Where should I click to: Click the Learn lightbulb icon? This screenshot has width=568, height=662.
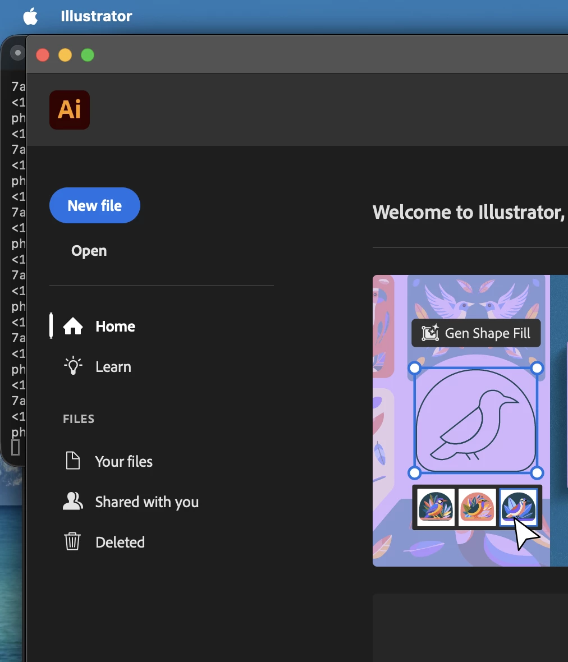(73, 366)
